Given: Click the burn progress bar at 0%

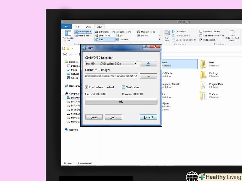Looking at the screenshot, I should pyautogui.click(x=121, y=102).
